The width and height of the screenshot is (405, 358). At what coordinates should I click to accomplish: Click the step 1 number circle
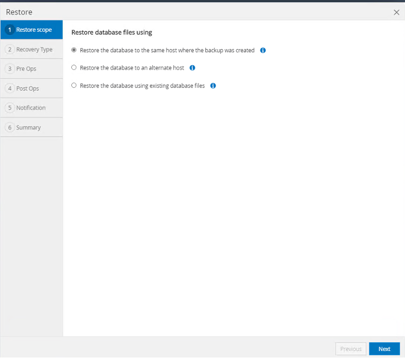10,30
